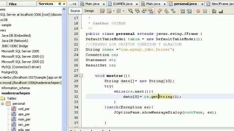Image resolution: width=234 pixels, height=131 pixels.
Task: Click the ape_per column icon
Action: pyautogui.click(x=14, y=114)
